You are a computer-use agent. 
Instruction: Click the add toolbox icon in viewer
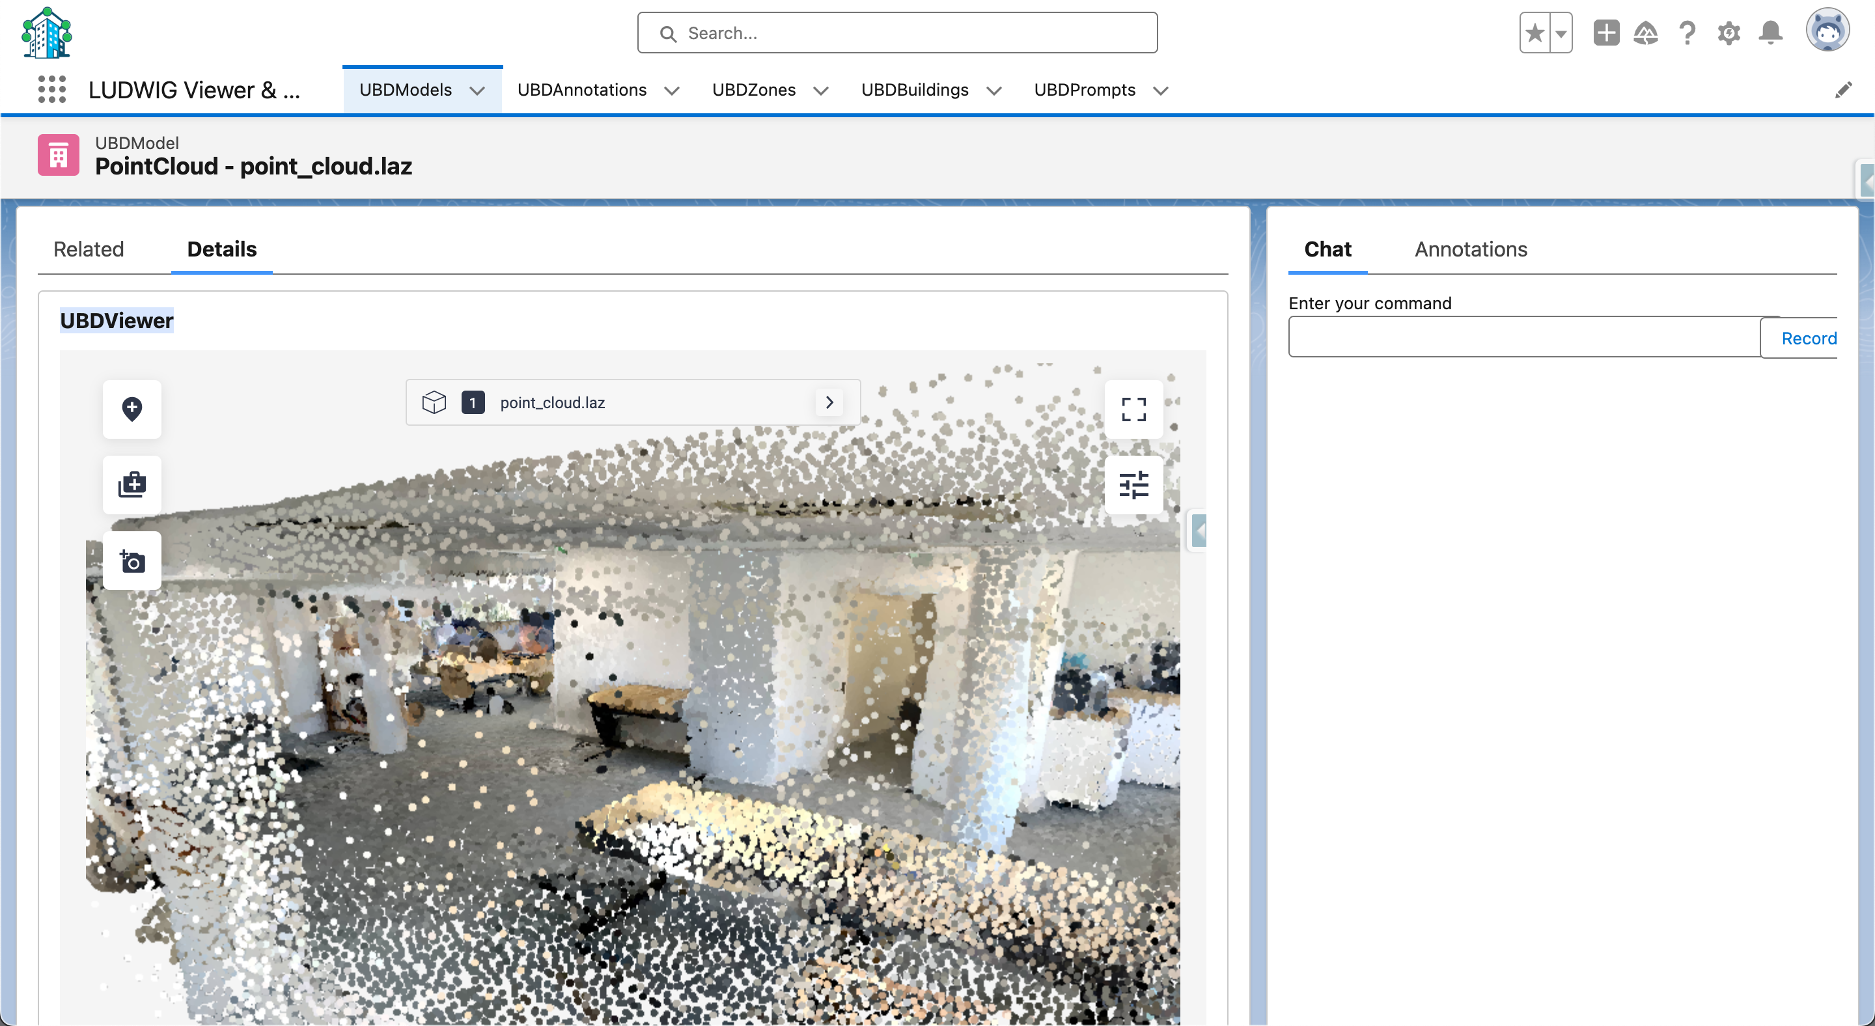(132, 484)
